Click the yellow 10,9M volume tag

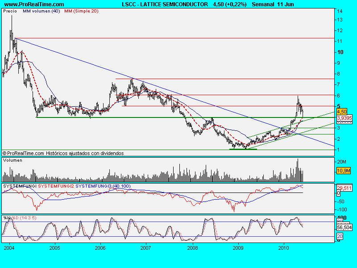tap(343, 171)
